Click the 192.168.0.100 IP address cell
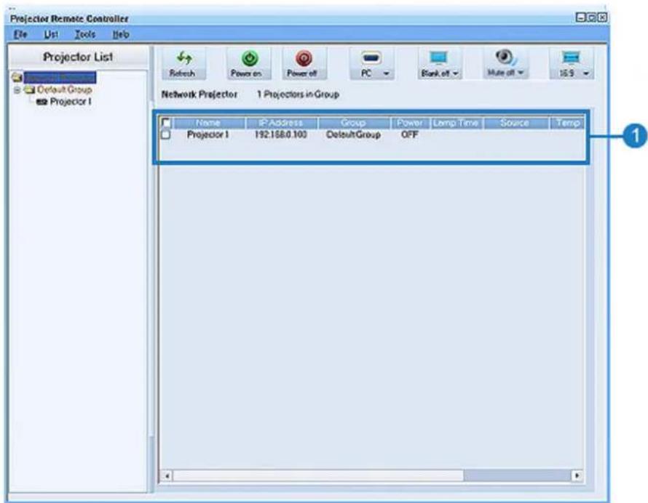Viewport: 648px width, 503px height. [x=280, y=134]
